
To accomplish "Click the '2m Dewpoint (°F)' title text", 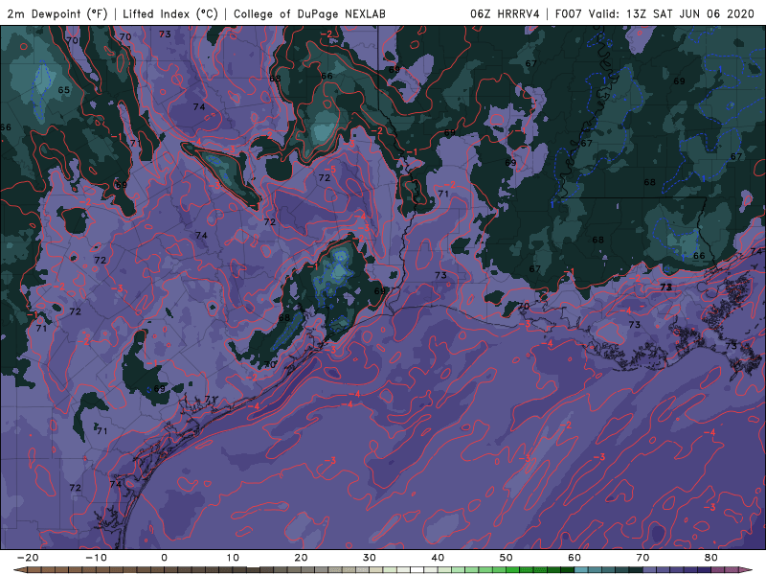I will (56, 13).
